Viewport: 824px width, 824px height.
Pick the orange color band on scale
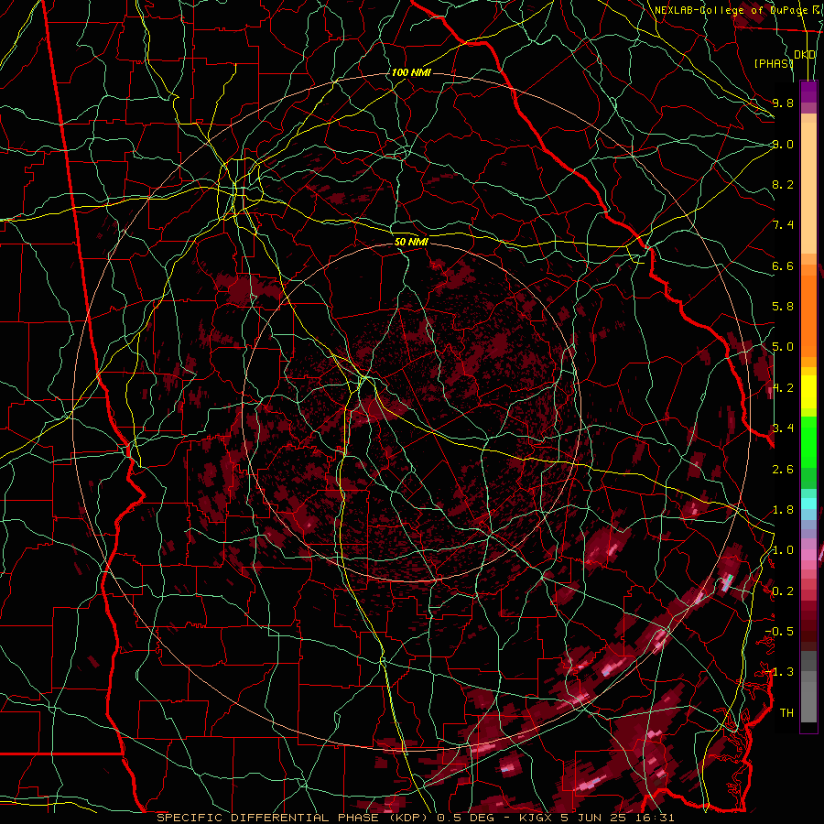[x=808, y=315]
